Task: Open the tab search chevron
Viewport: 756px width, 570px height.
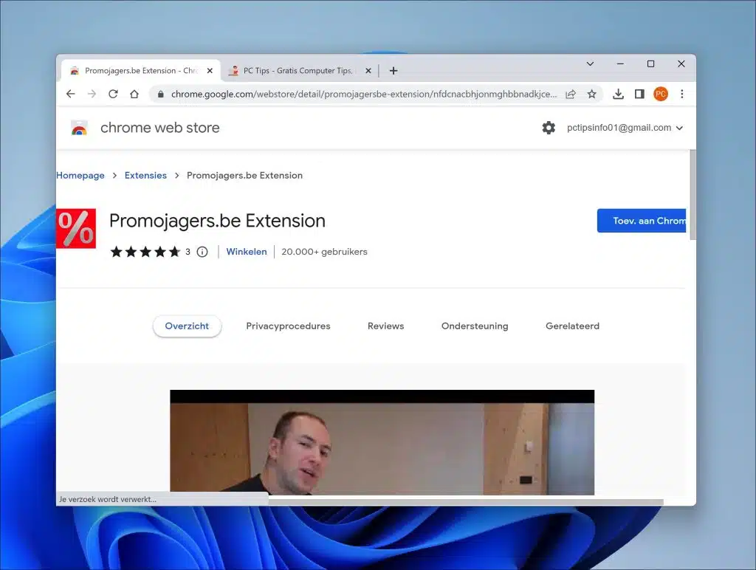Action: click(x=590, y=63)
